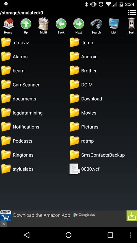Tap the battery icon in status bar

121,4
